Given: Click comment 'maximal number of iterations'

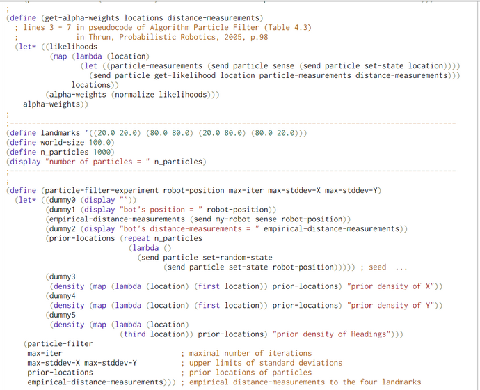Looking at the screenshot, I should point(250,353).
